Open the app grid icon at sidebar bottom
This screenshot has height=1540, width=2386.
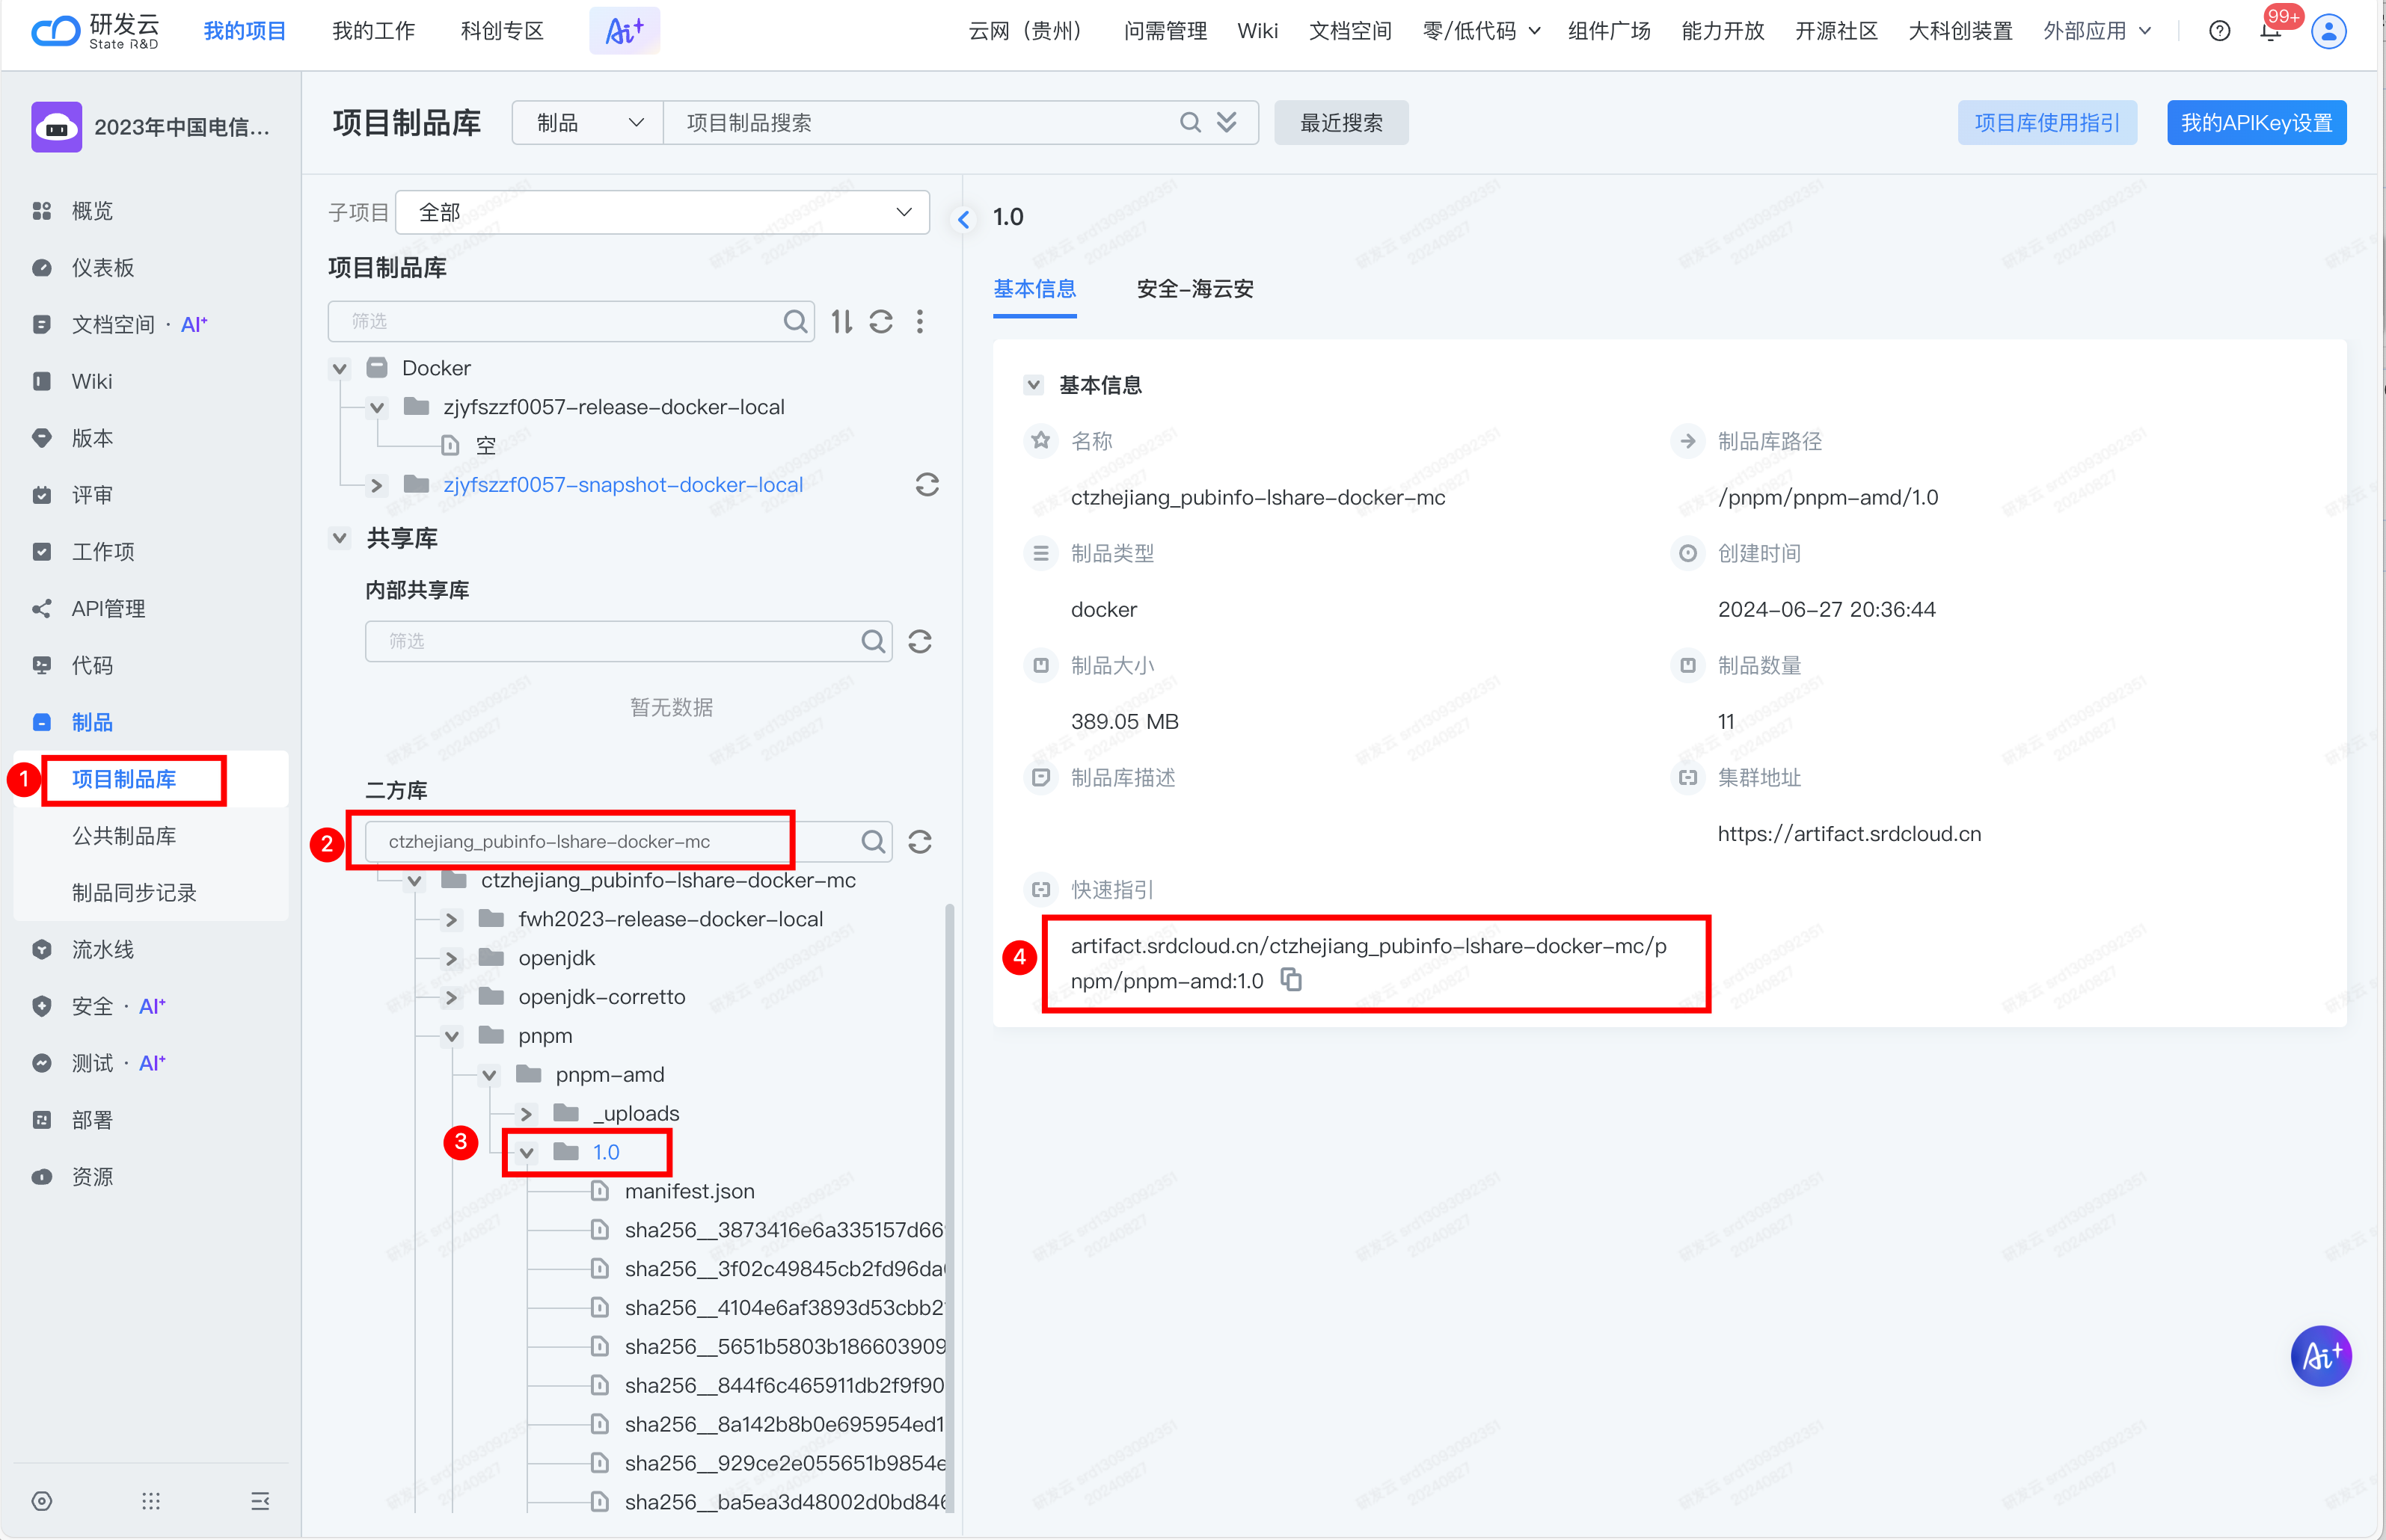pos(151,1500)
